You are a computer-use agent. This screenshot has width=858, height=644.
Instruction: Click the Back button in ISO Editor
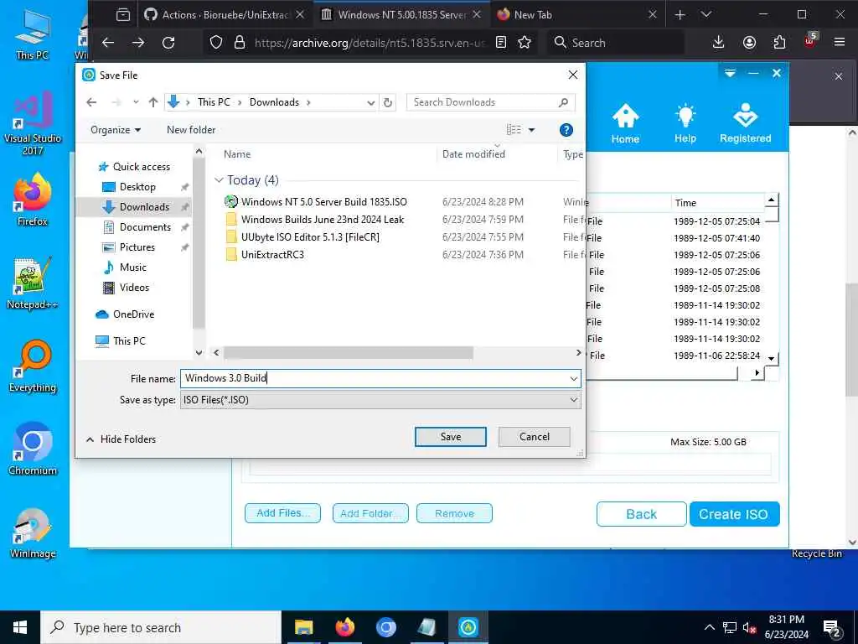click(x=641, y=514)
